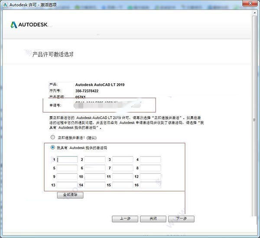Click activation code field 10
The image size is (260, 238).
pyautogui.click(x=95, y=176)
